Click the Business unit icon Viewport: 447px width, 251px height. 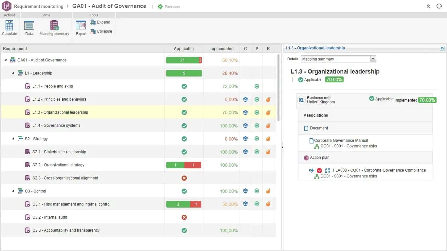[302, 100]
